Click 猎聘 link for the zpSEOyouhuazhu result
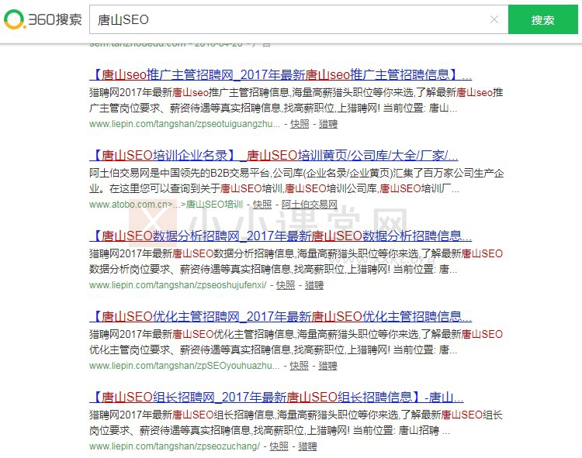Viewport: 582px width, 458px height. coord(327,366)
